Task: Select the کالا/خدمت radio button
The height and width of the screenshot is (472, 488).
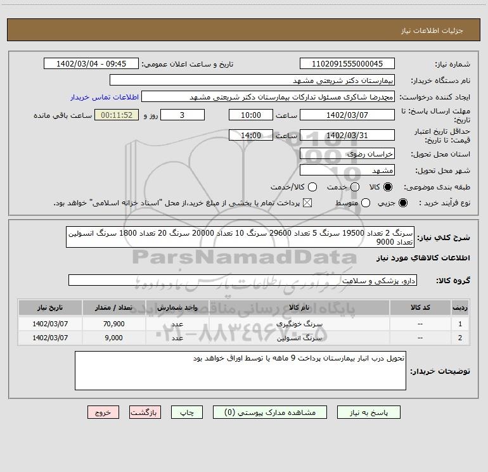Action: pyautogui.click(x=312, y=187)
